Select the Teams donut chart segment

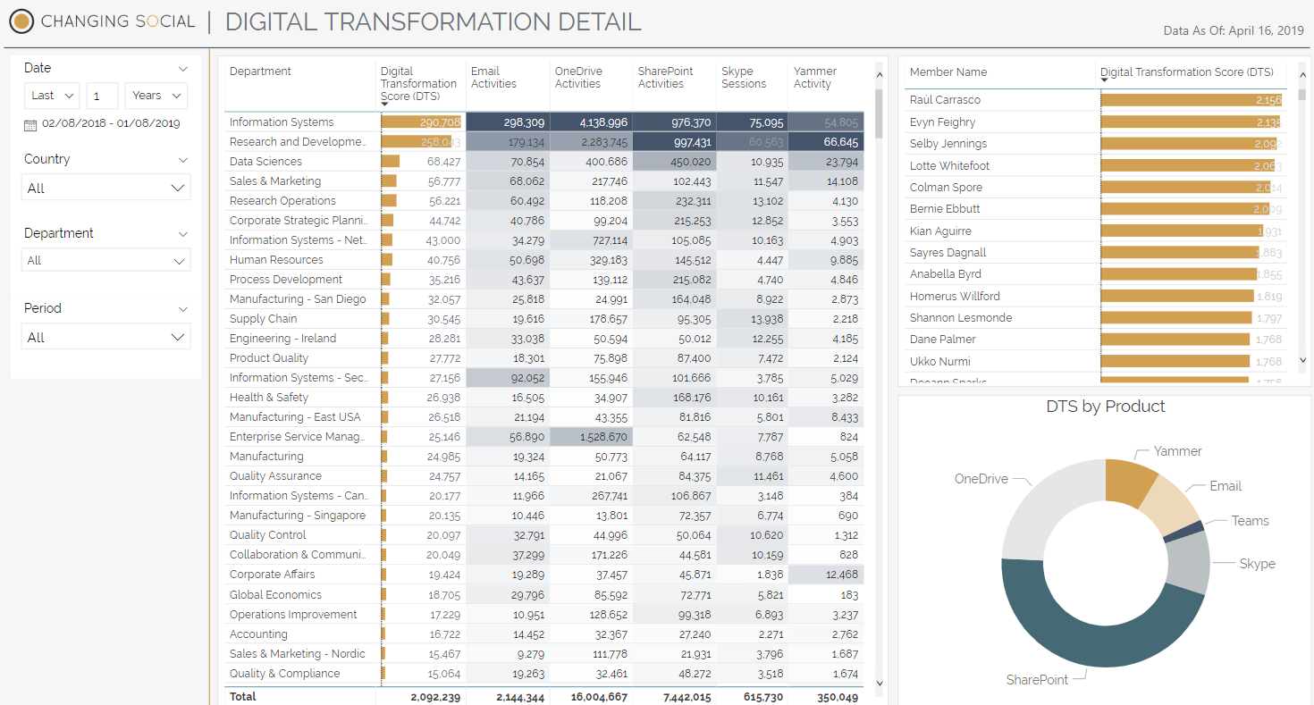pyautogui.click(x=1183, y=532)
